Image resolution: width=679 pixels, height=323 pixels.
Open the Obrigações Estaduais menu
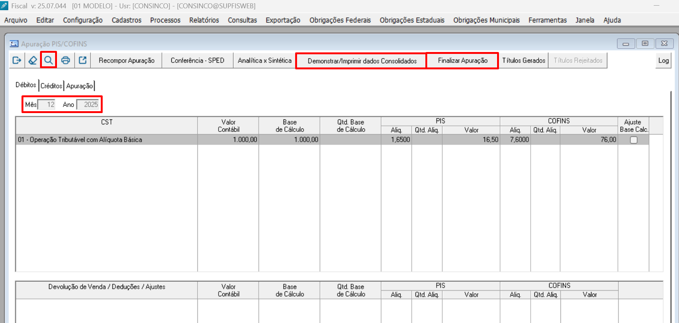(x=412, y=20)
